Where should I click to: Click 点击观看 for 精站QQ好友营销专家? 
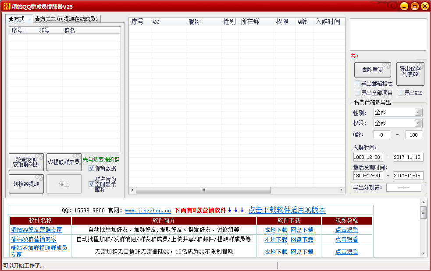point(347,230)
